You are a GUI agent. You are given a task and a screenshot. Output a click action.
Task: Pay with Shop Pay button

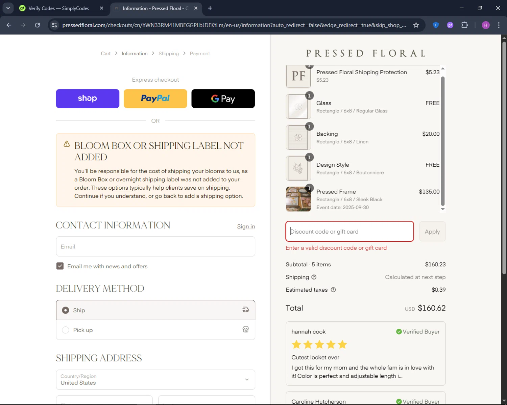(x=88, y=99)
